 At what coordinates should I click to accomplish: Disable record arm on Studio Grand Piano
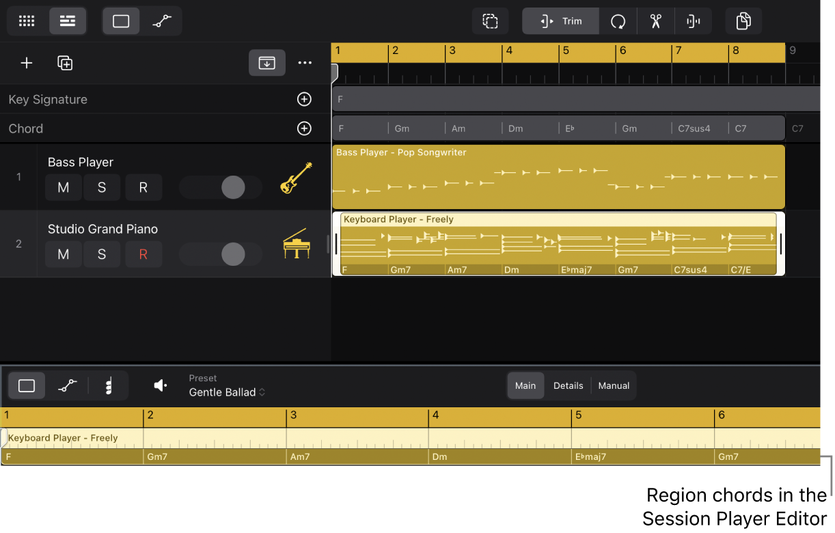point(143,254)
